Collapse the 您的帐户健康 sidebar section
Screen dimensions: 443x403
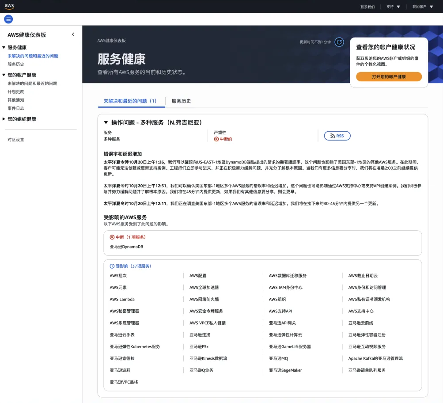[x=4, y=75]
